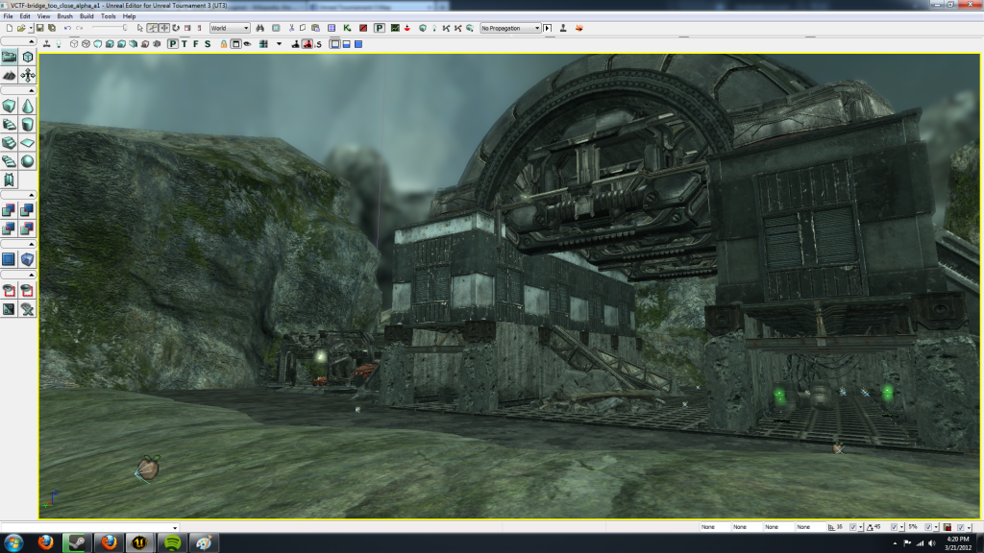984x553 pixels.
Task: Select the Cone brush builder
Action: (x=28, y=106)
